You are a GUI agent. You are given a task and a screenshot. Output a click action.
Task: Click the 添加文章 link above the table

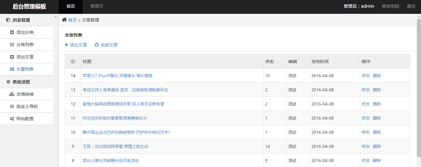point(78,45)
